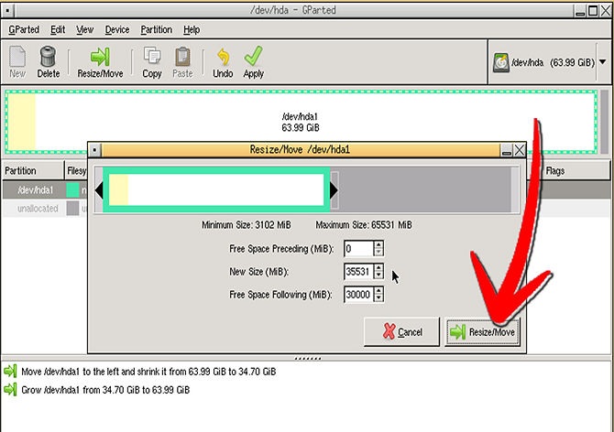Click the right resize handle of partition slider
The height and width of the screenshot is (432, 614).
(x=334, y=189)
